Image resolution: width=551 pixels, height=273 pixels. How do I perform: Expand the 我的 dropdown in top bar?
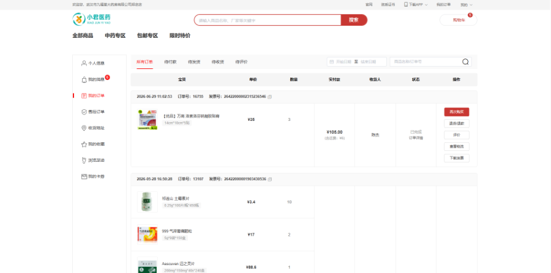pos(467,5)
